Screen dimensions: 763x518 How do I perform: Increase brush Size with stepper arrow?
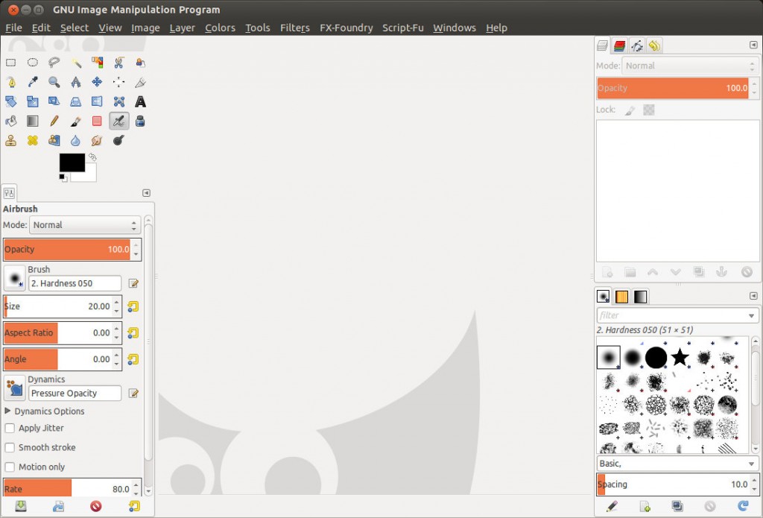tap(116, 302)
